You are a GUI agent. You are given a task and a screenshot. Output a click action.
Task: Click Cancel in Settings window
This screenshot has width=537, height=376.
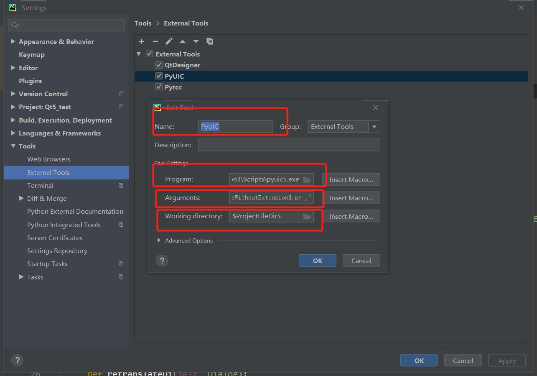tap(463, 361)
